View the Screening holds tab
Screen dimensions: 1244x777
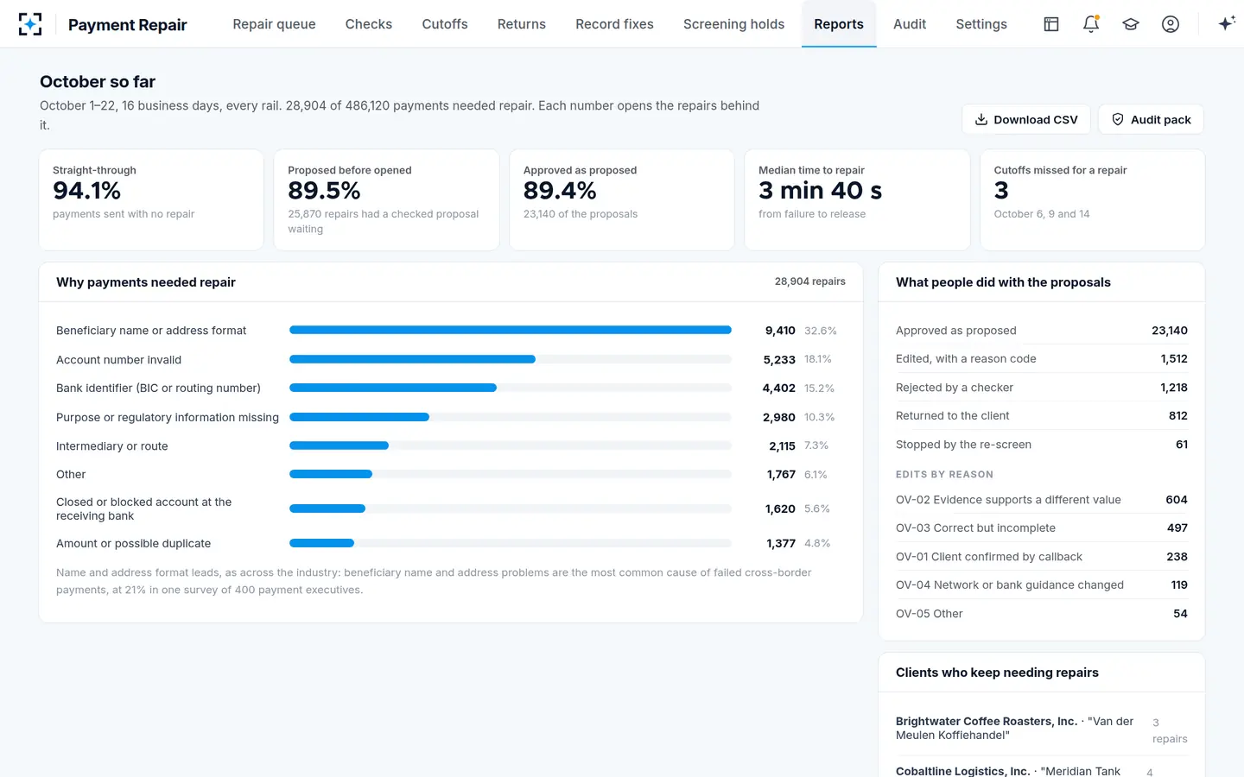tap(734, 24)
